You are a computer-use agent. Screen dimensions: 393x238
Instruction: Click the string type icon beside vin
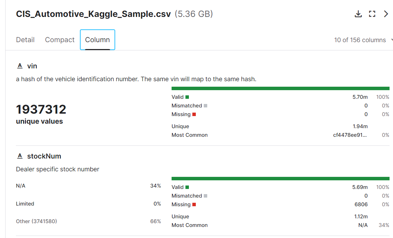[20, 66]
